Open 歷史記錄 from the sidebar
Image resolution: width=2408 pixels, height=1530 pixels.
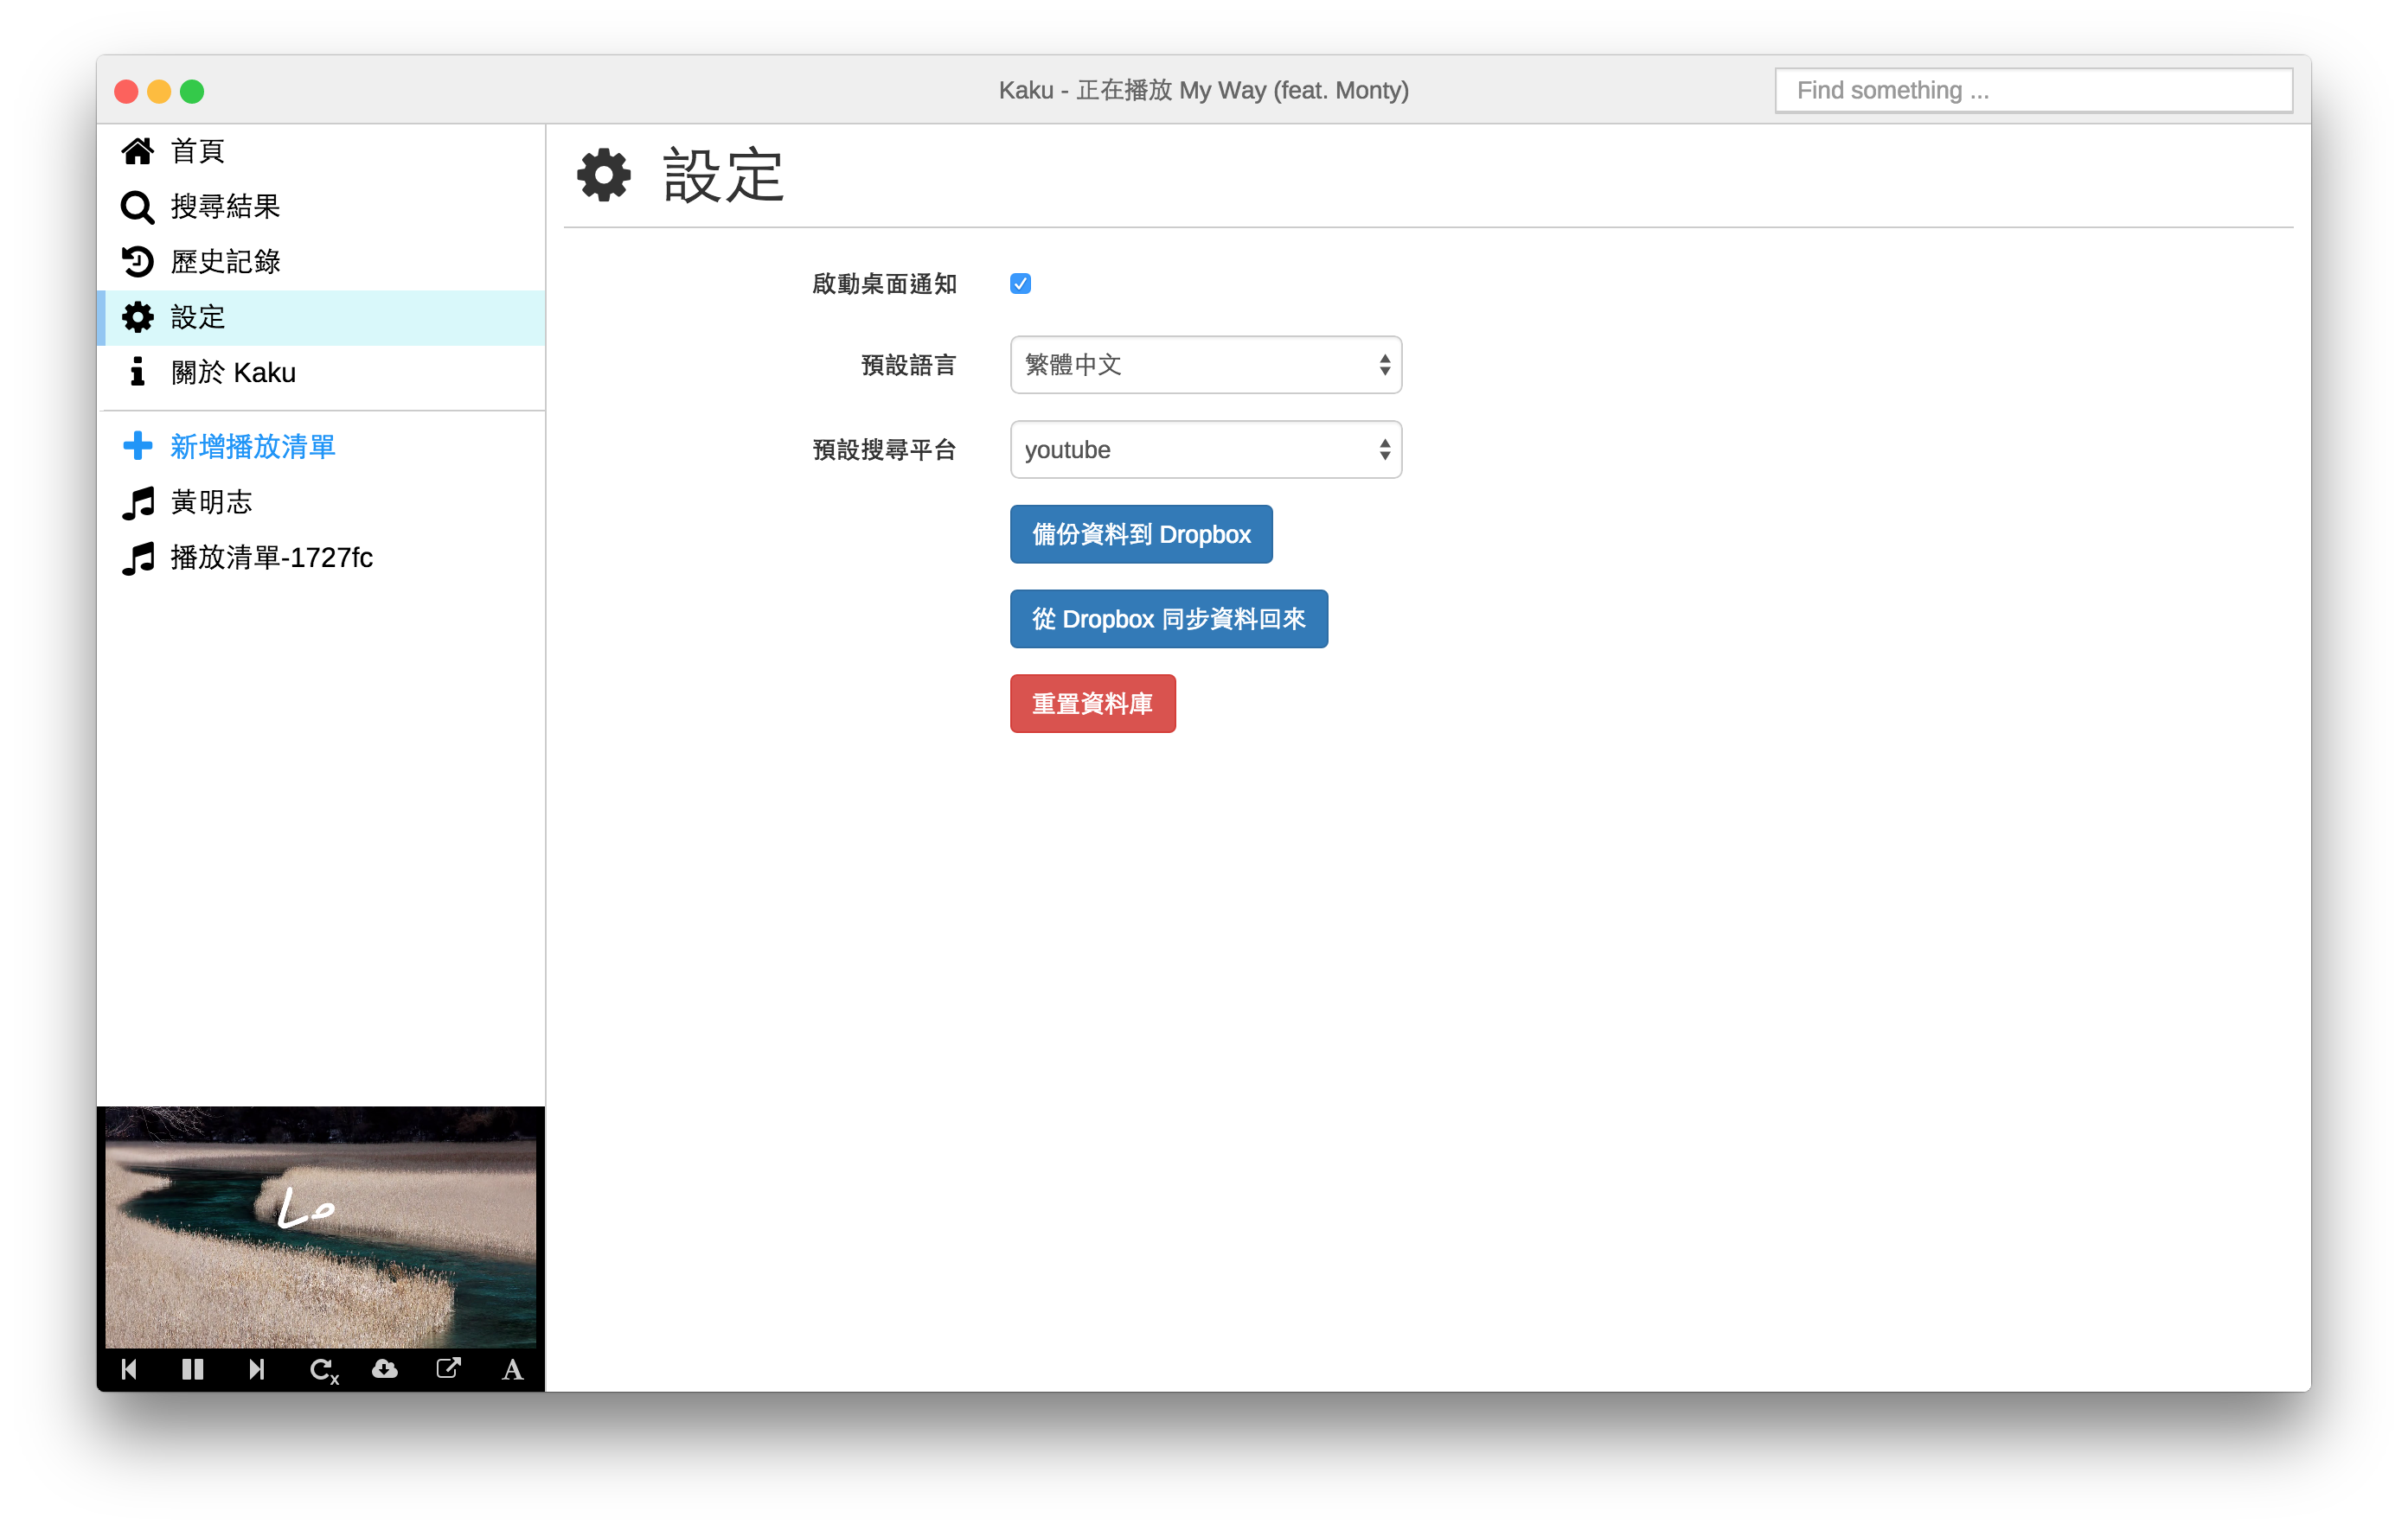pyautogui.click(x=224, y=262)
